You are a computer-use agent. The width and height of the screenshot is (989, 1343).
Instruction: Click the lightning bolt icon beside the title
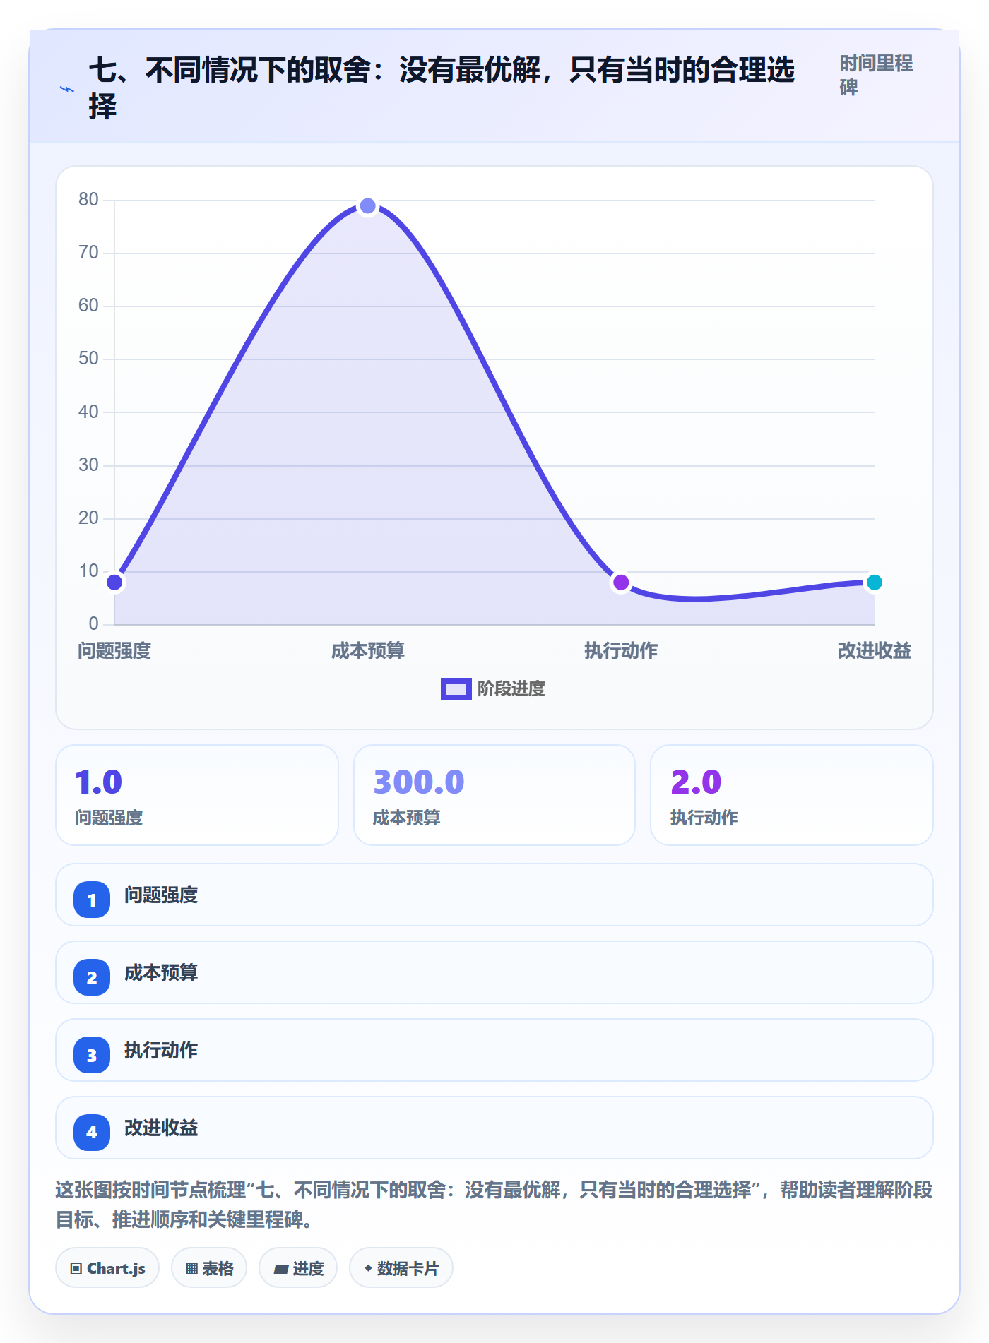tap(67, 89)
